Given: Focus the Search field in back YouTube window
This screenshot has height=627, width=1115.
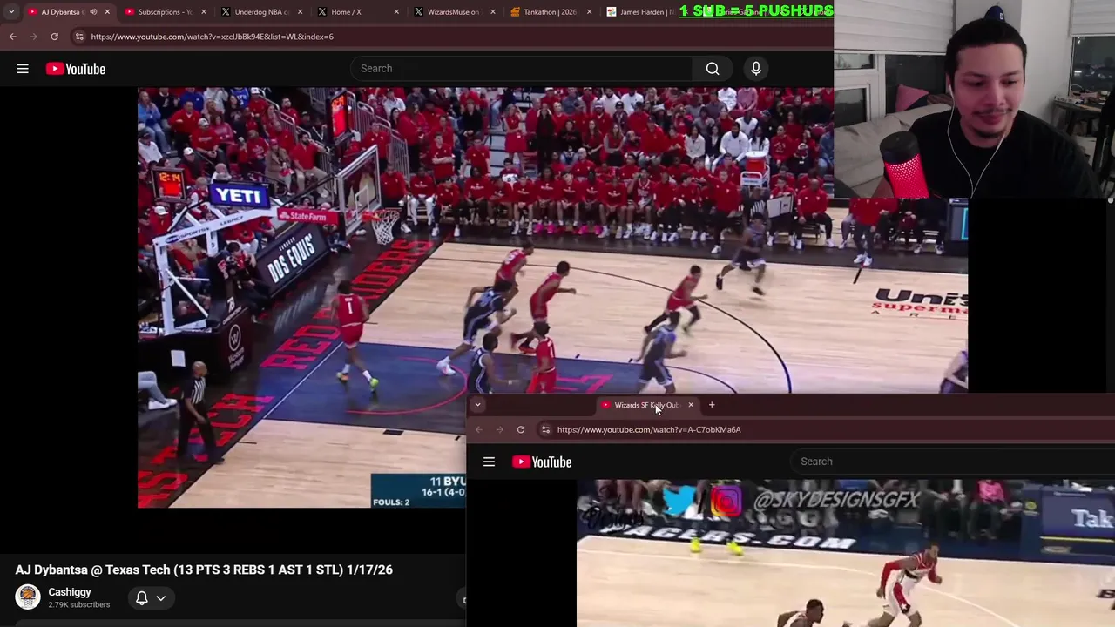Looking at the screenshot, I should coord(521,69).
